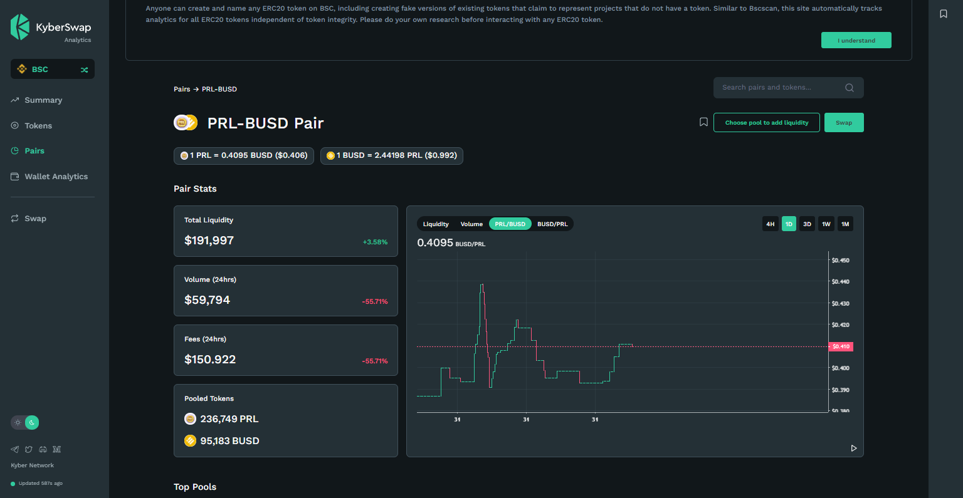
Task: Click the KyberSwap Analytics logo
Action: point(51,28)
